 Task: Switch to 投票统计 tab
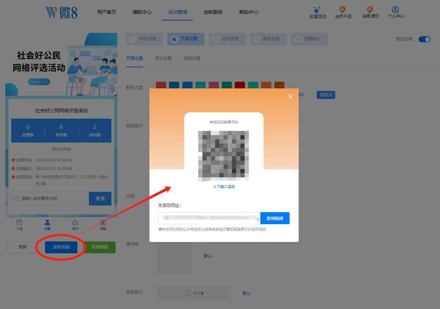click(x=309, y=39)
